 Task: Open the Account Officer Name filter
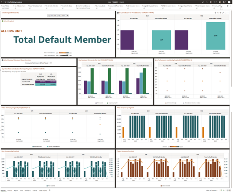point(115,7)
